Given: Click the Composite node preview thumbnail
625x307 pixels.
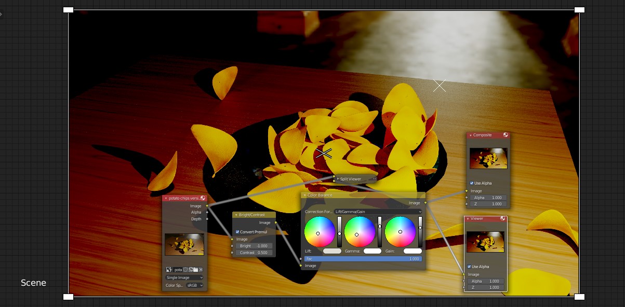Looking at the screenshot, I should (x=487, y=159).
